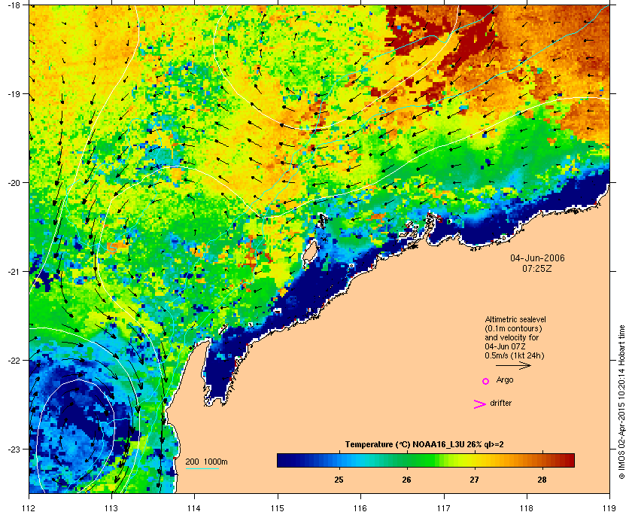Click the 'drifter' legend label
632x512 pixels.
pos(500,403)
